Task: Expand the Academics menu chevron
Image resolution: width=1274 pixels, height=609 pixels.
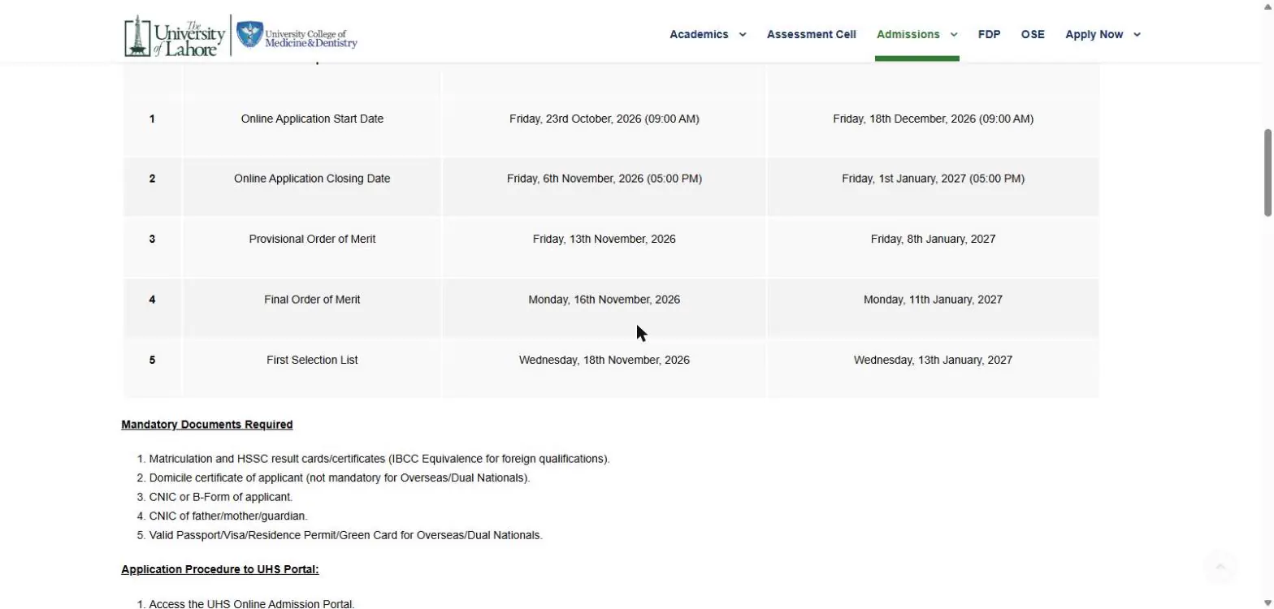Action: point(742,35)
